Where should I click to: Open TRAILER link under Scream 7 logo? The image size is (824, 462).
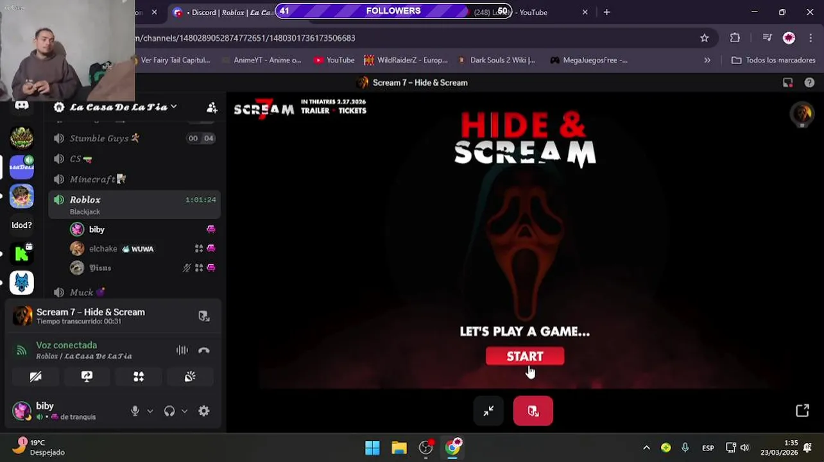tap(316, 110)
